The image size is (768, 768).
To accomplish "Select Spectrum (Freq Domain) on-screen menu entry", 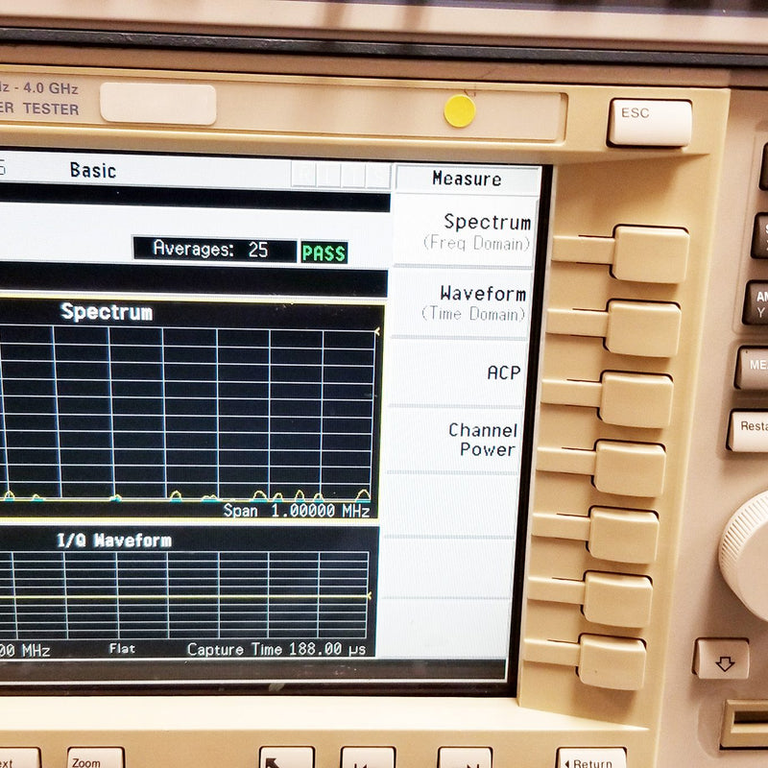I will pos(464,231).
